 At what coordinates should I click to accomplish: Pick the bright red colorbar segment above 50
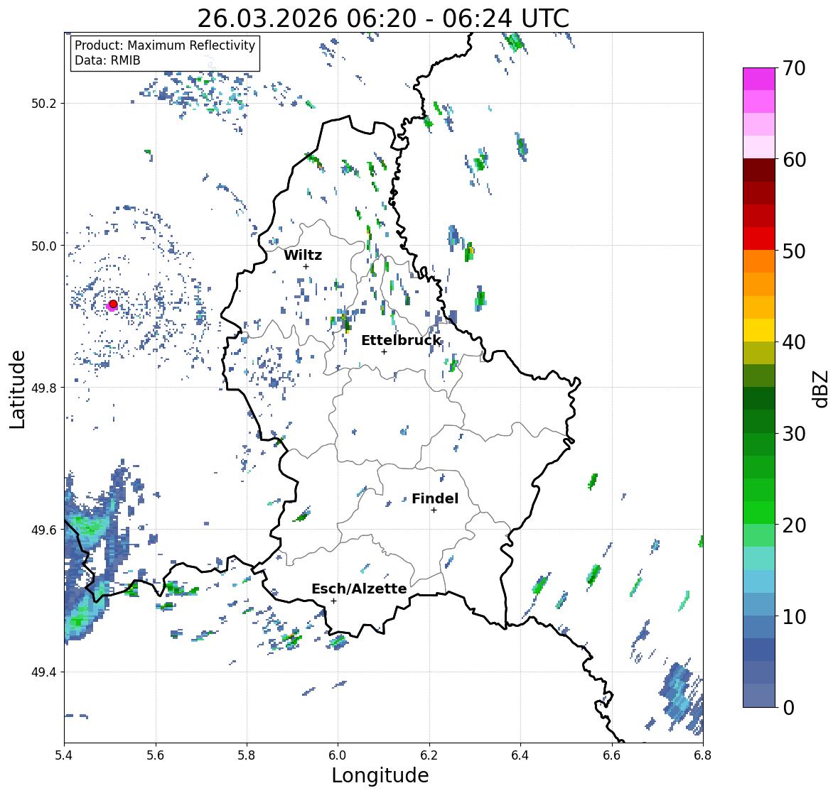point(759,239)
